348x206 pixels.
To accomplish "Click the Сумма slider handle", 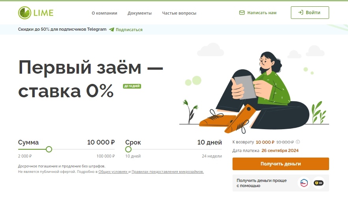I will pos(49,149).
